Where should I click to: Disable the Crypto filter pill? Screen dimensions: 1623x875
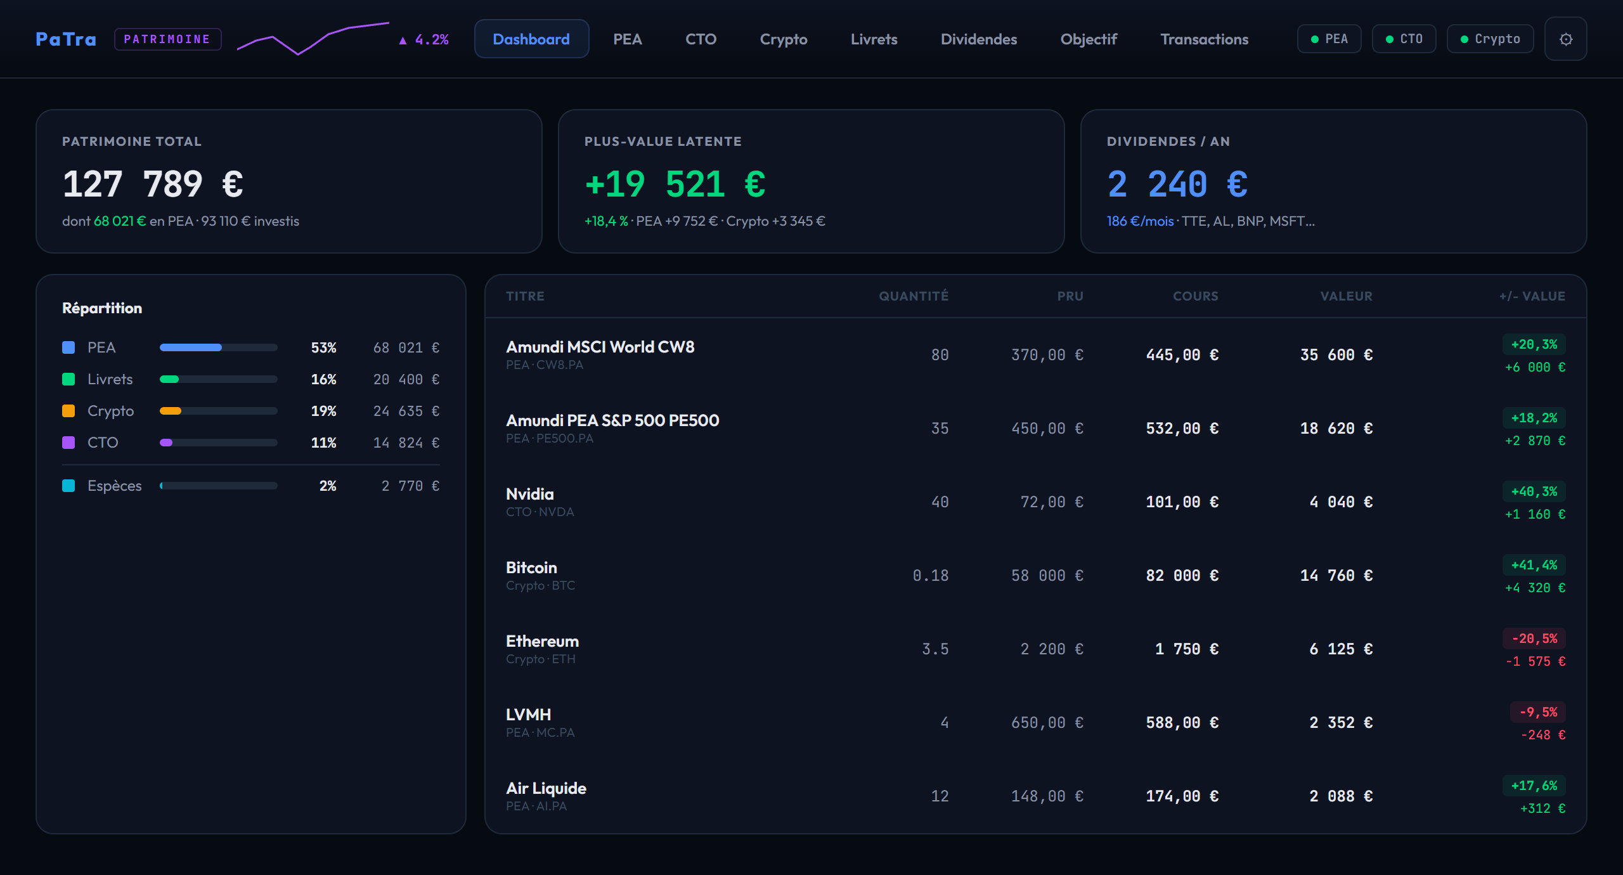[x=1490, y=39]
